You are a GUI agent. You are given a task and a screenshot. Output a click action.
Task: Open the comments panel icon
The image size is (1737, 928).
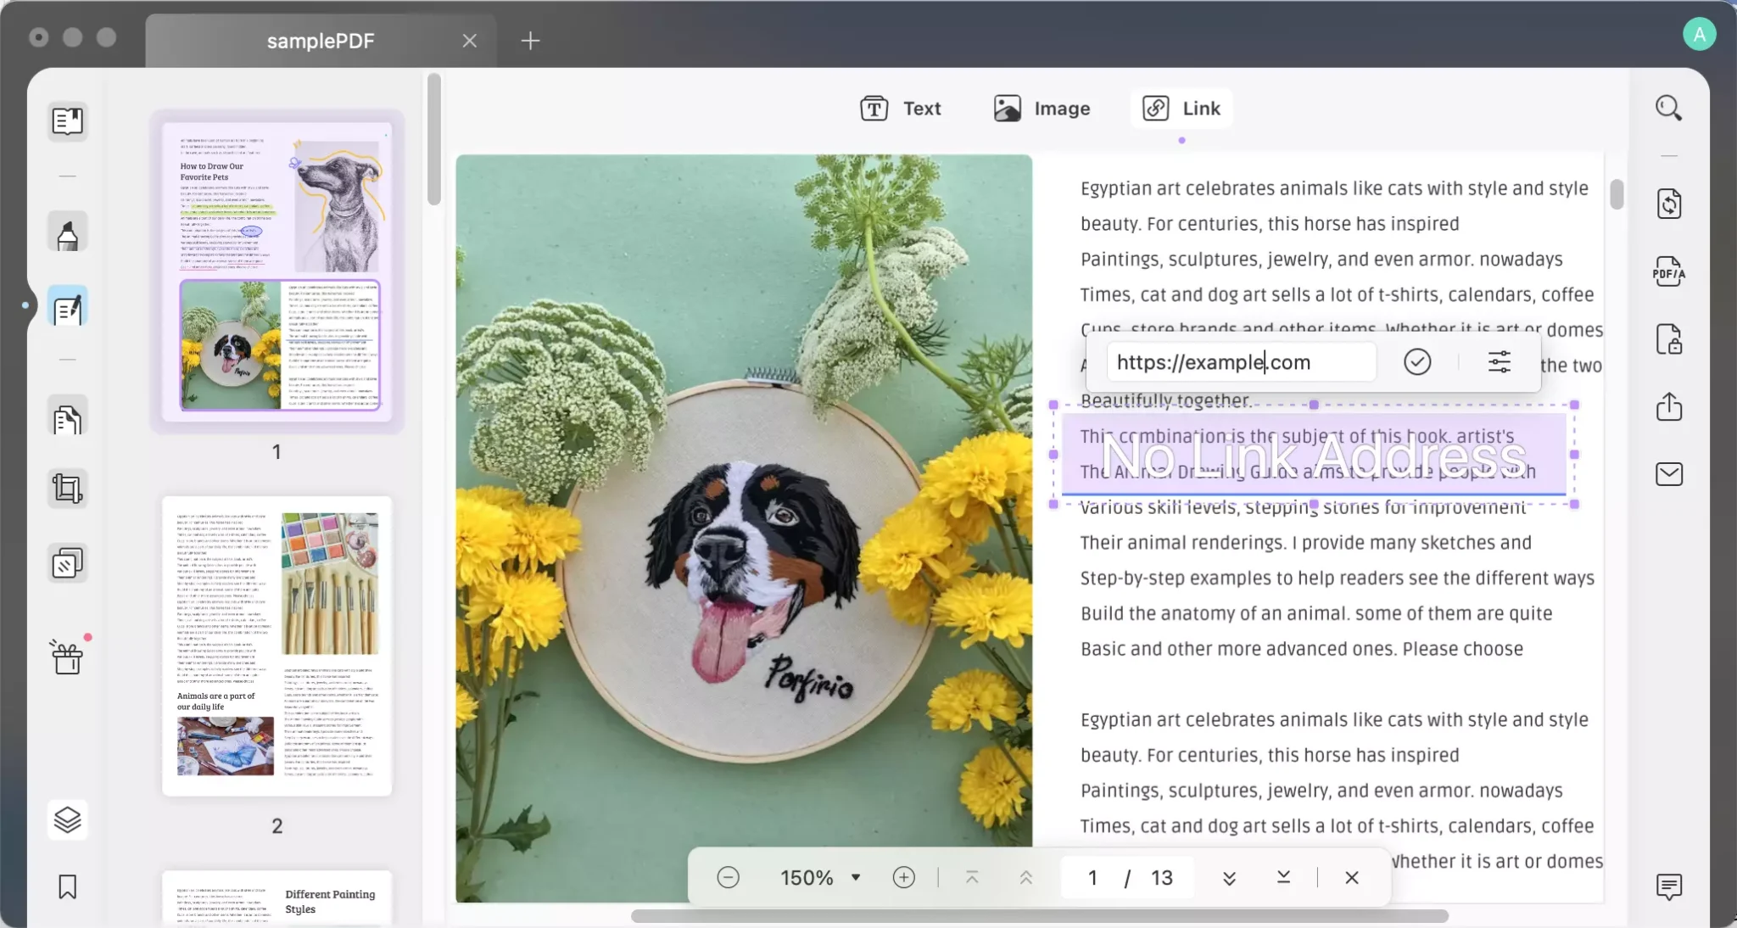tap(1668, 886)
